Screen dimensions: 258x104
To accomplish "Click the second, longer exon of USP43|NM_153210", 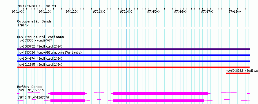I will pos(161,94).
